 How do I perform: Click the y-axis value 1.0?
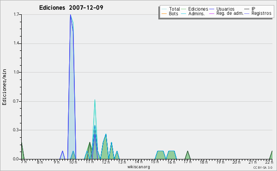click(x=16, y=72)
